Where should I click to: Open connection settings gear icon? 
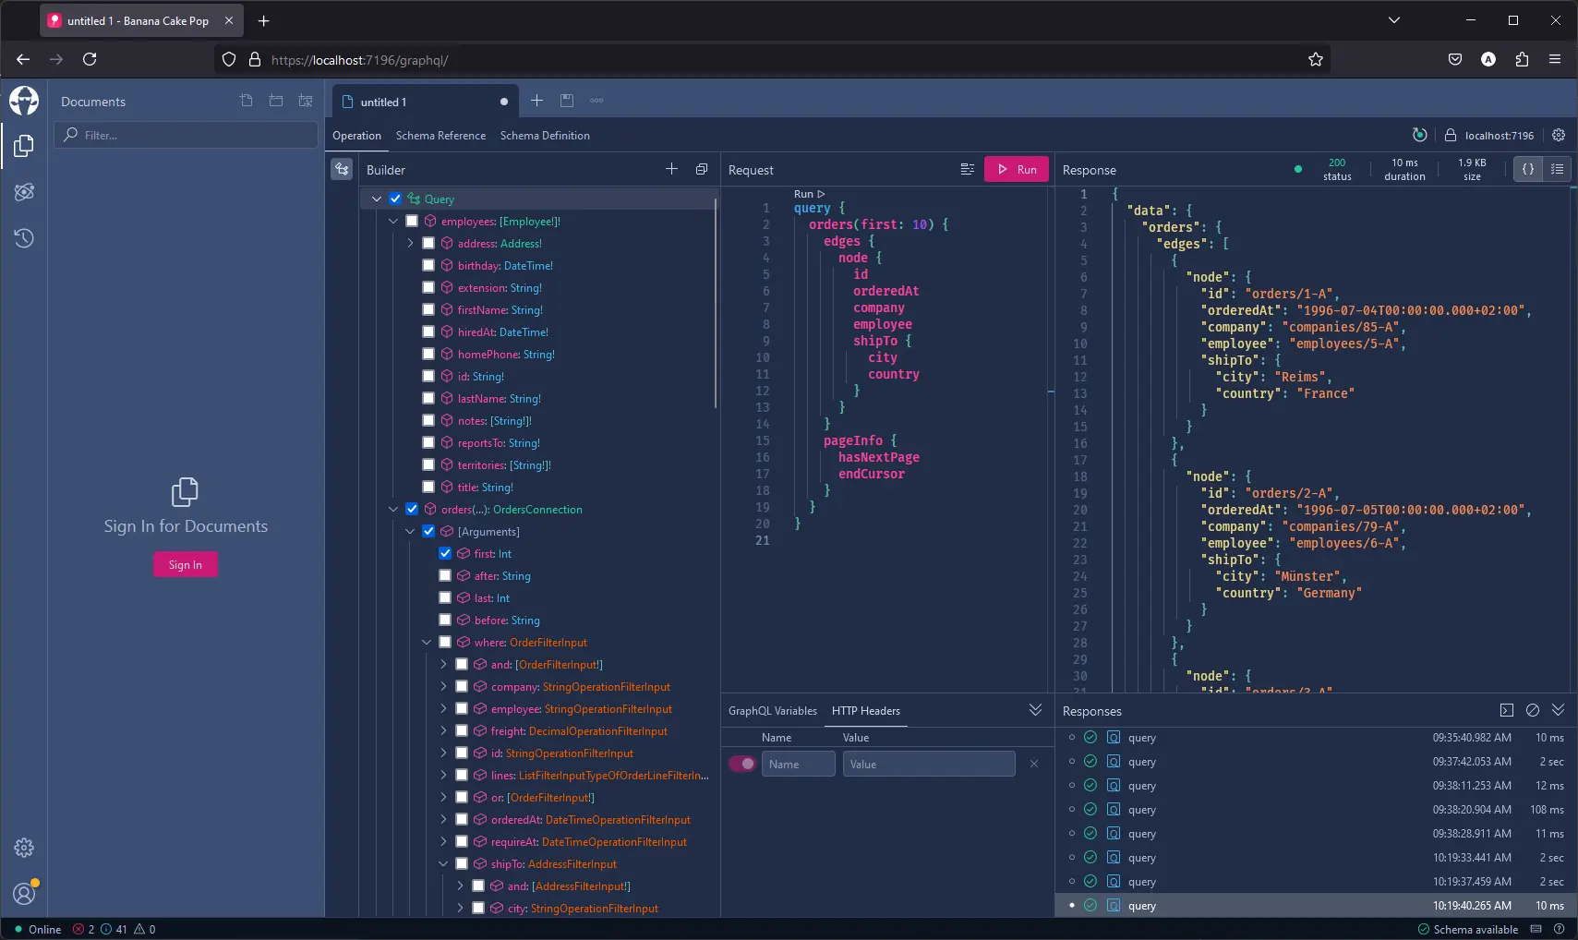[1559, 135]
